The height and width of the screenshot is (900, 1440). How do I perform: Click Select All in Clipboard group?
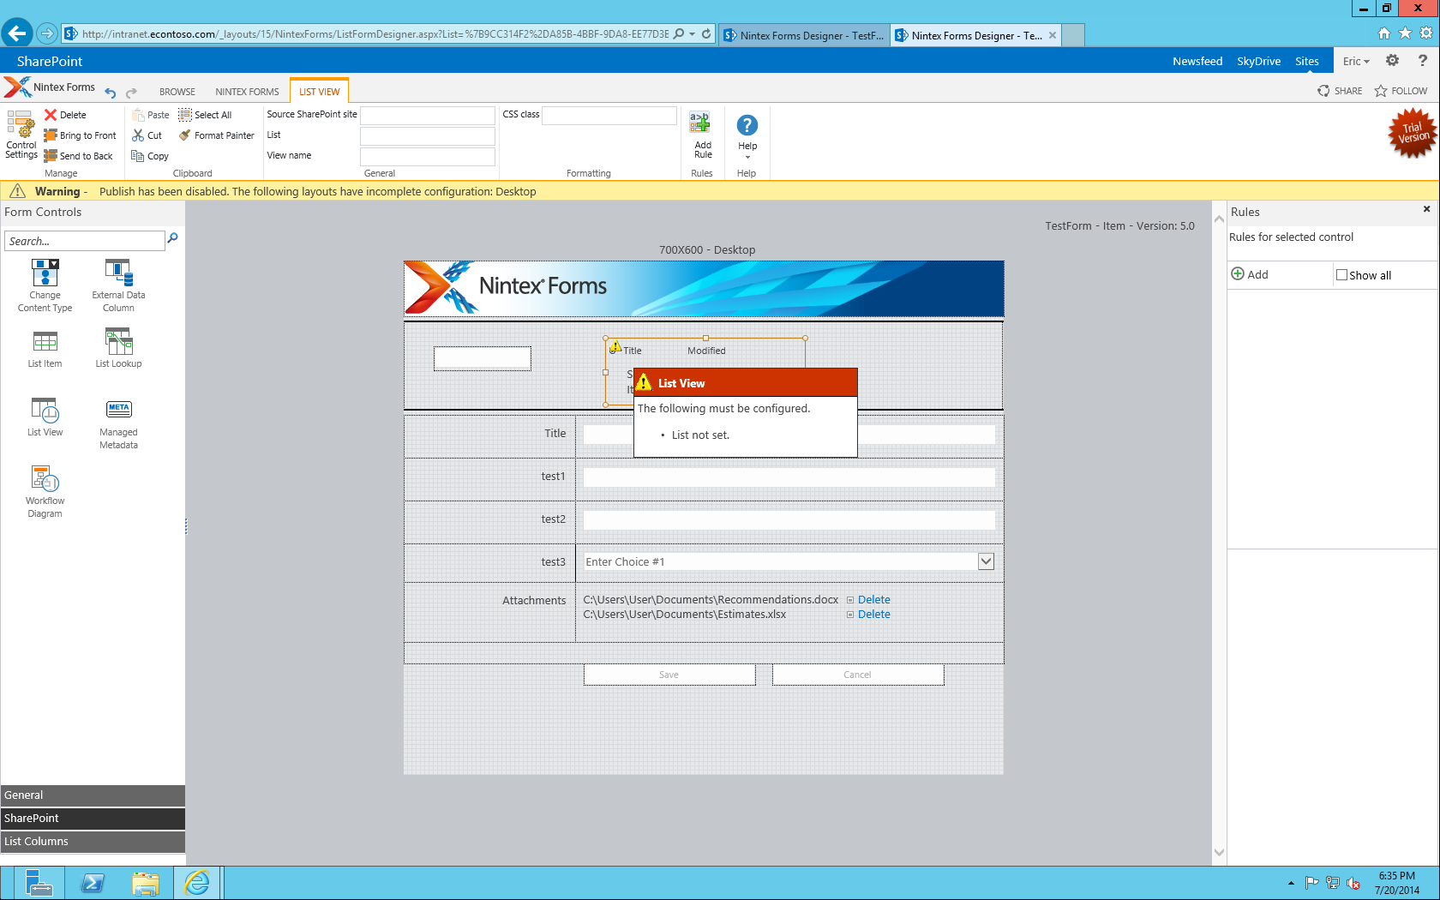pos(205,115)
